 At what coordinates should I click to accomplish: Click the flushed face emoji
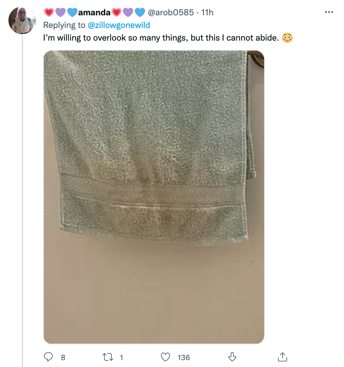(x=287, y=38)
